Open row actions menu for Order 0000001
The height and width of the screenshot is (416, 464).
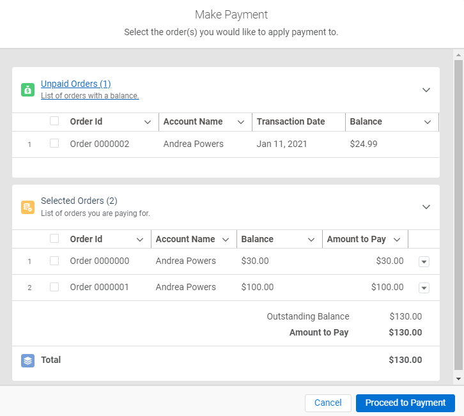(424, 288)
